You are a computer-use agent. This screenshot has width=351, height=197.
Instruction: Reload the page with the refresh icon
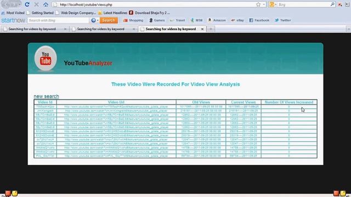pos(27,4)
